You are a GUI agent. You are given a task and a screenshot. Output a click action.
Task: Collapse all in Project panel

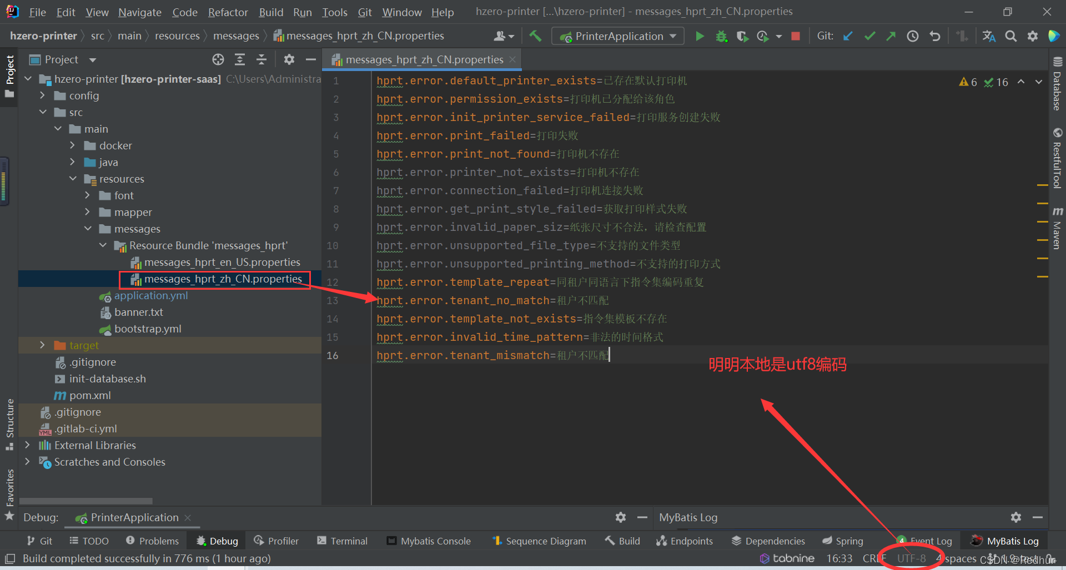click(x=262, y=59)
